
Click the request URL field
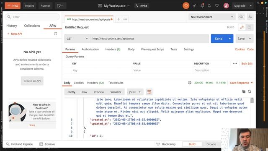click(149, 39)
